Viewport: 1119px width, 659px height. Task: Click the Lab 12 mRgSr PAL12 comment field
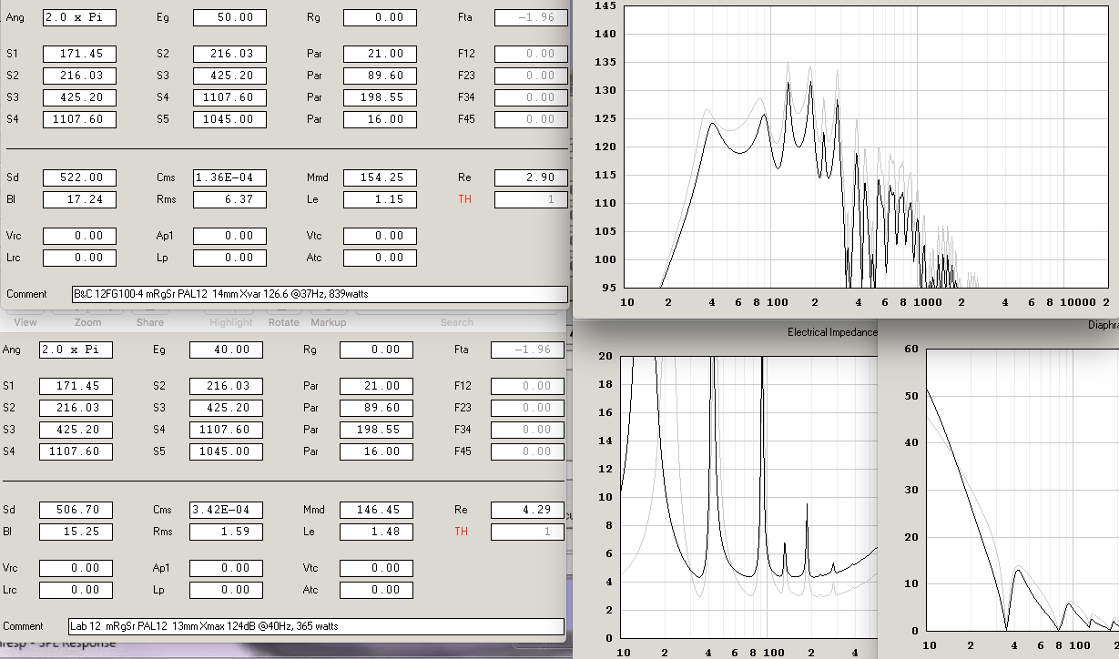(316, 626)
